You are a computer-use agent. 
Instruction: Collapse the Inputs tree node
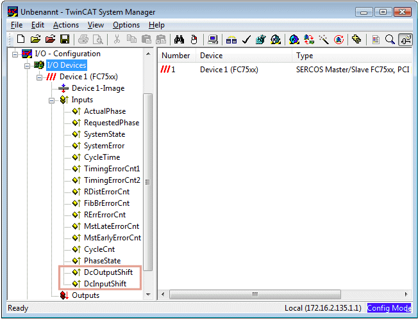[x=52, y=100]
